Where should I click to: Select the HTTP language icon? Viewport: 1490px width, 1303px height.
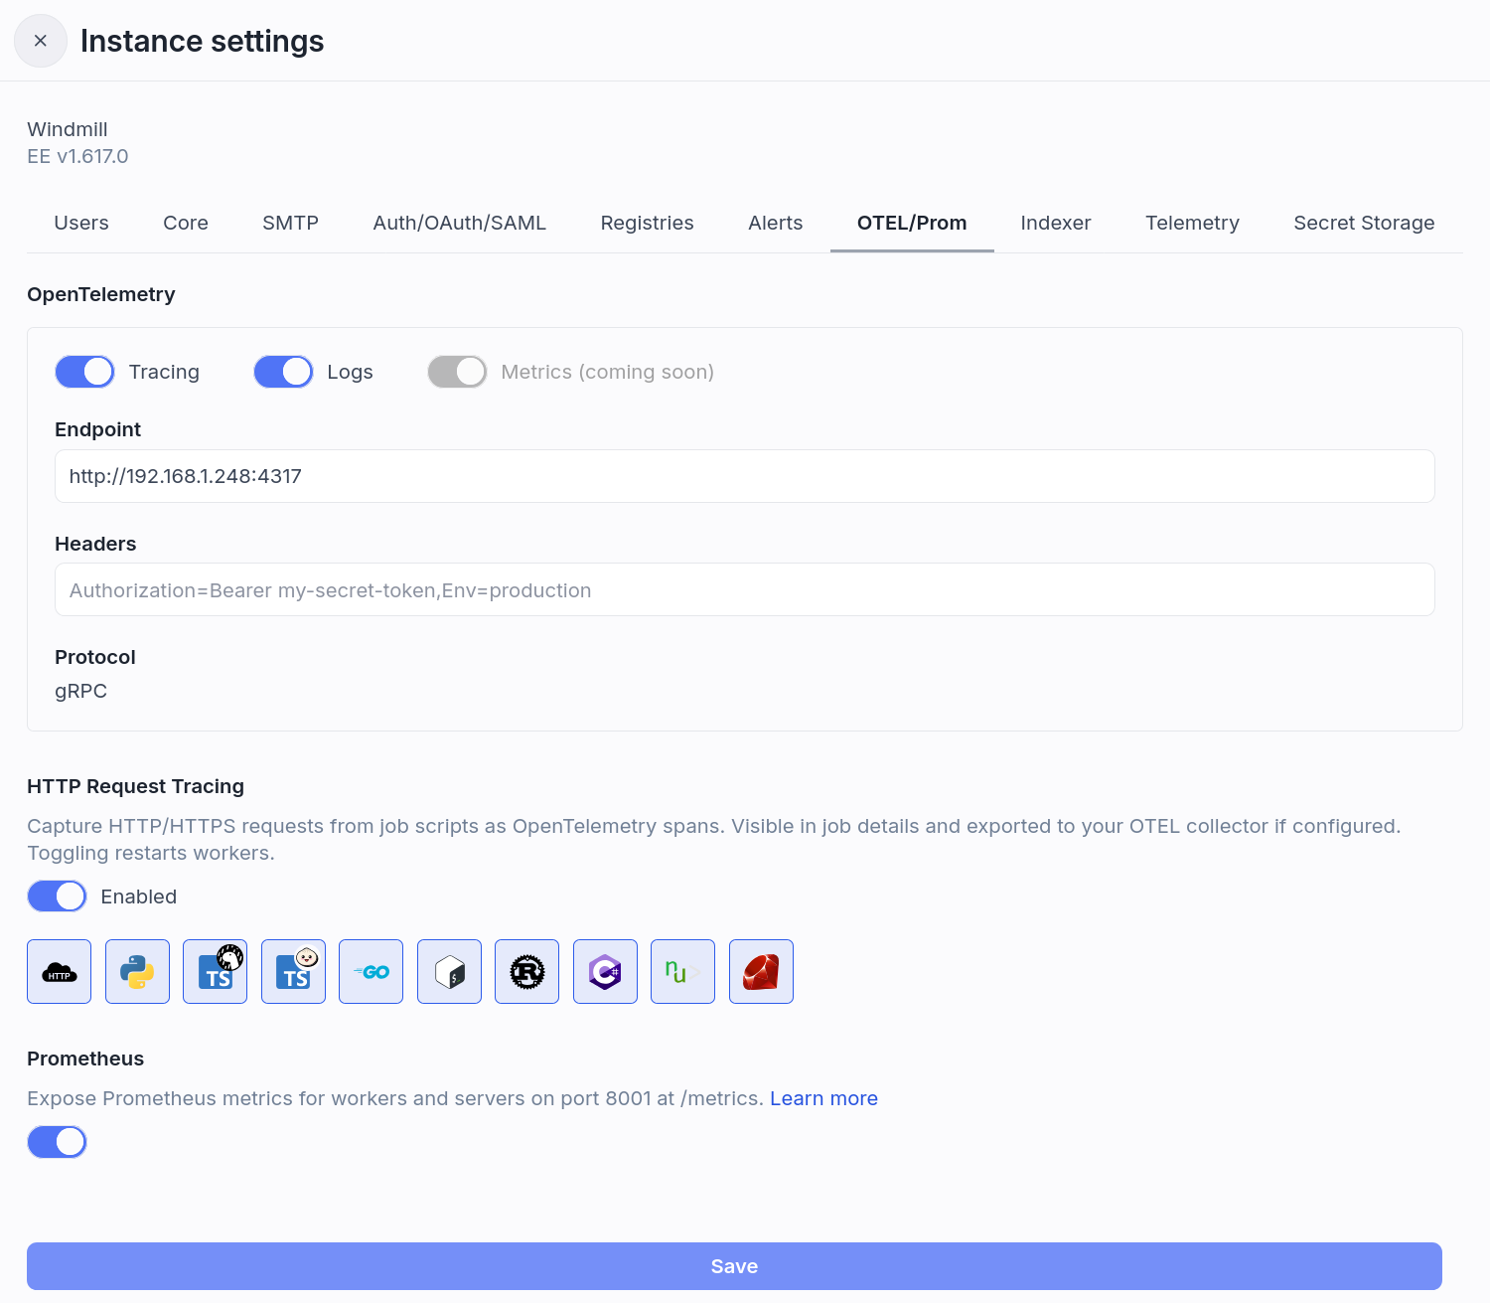(x=59, y=971)
